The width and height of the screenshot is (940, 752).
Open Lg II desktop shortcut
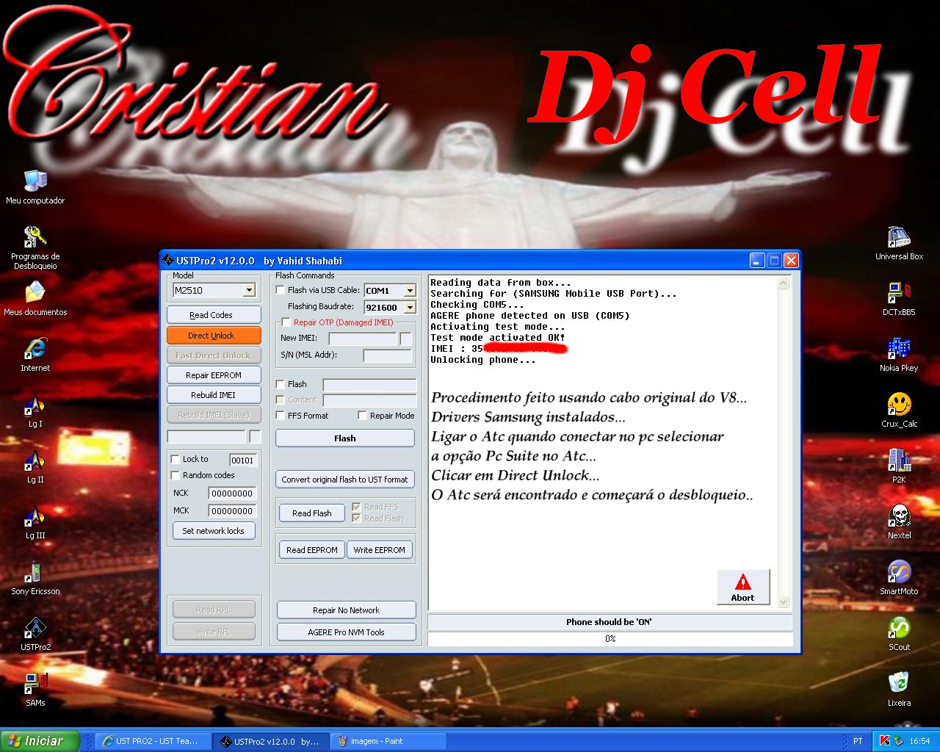pos(35,466)
